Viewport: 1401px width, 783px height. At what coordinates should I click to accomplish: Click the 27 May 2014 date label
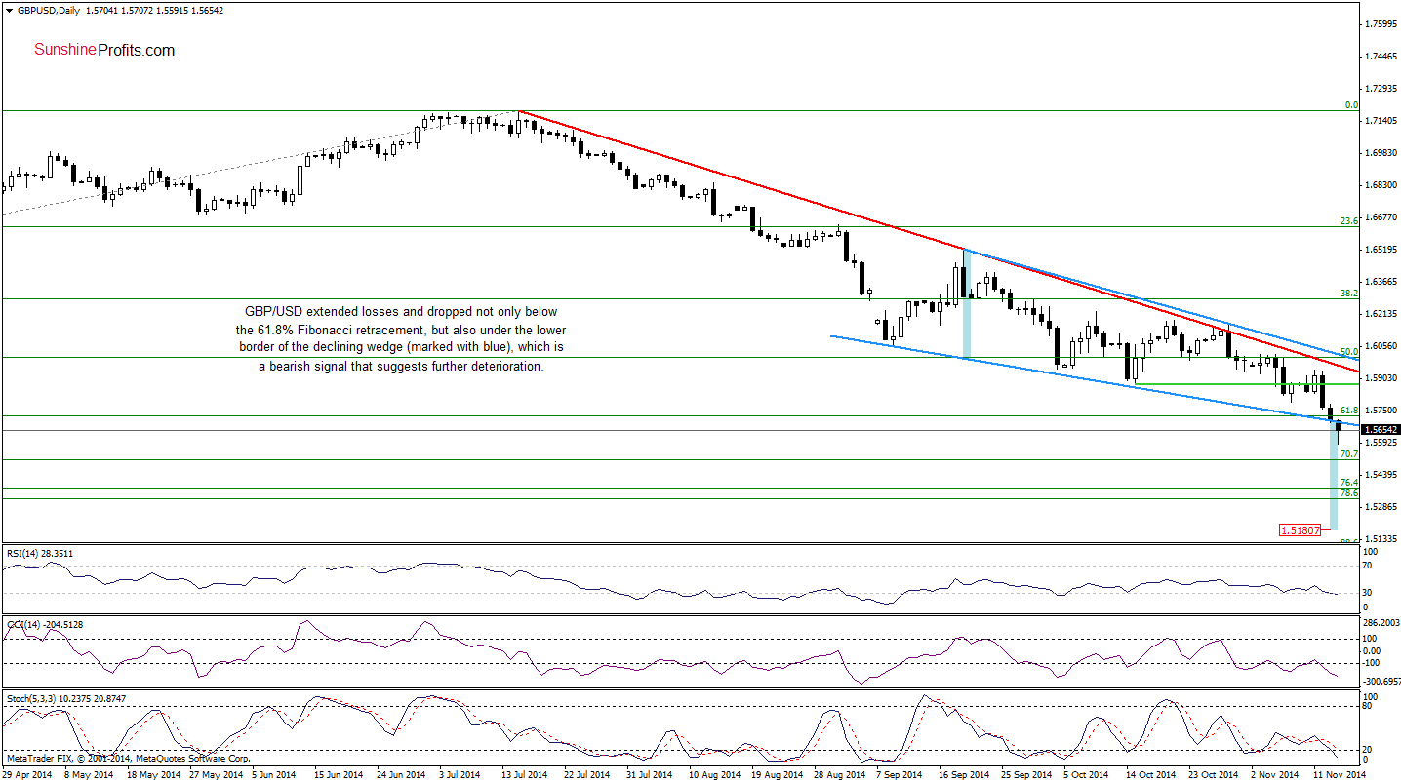pyautogui.click(x=215, y=774)
